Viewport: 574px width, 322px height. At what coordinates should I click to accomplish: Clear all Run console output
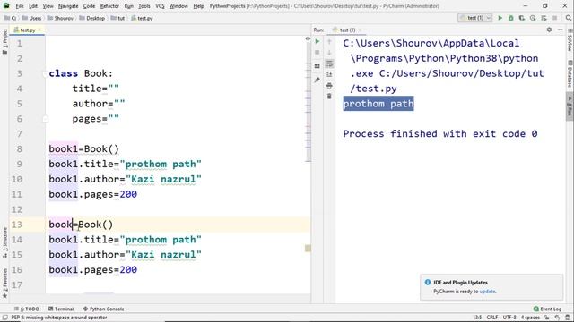(x=329, y=97)
